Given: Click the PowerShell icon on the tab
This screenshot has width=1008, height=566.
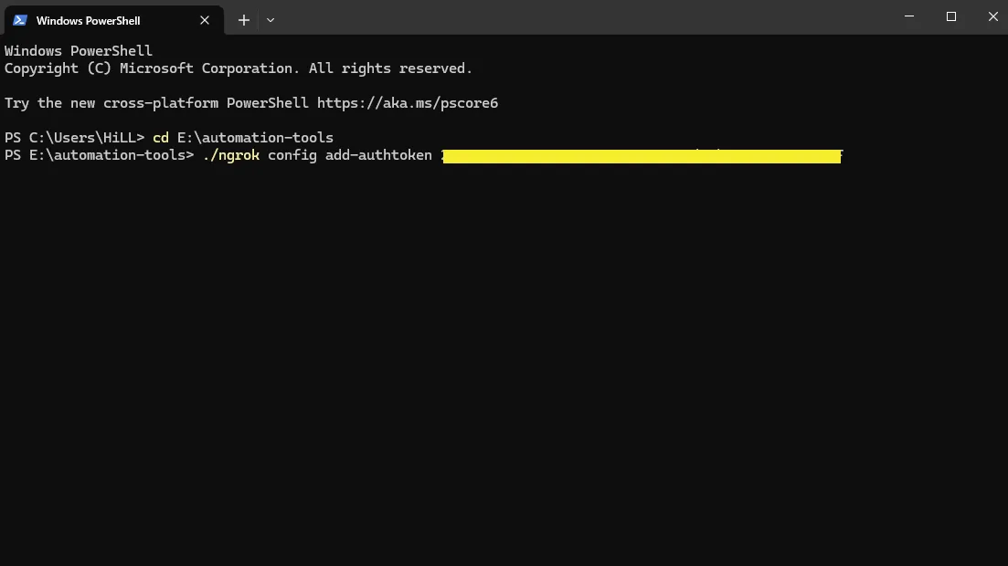Looking at the screenshot, I should pyautogui.click(x=20, y=19).
